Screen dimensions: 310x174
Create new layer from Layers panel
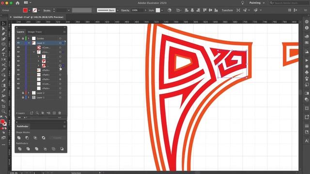[54, 113]
